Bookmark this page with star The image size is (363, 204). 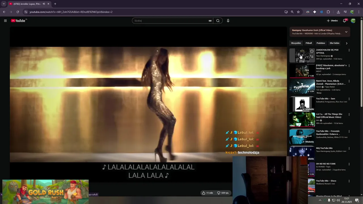298,12
